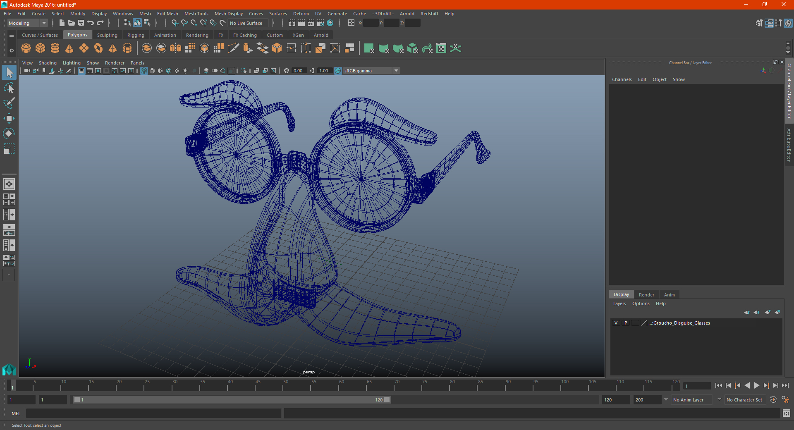Select the Lasso tool in the toolbox

point(9,88)
